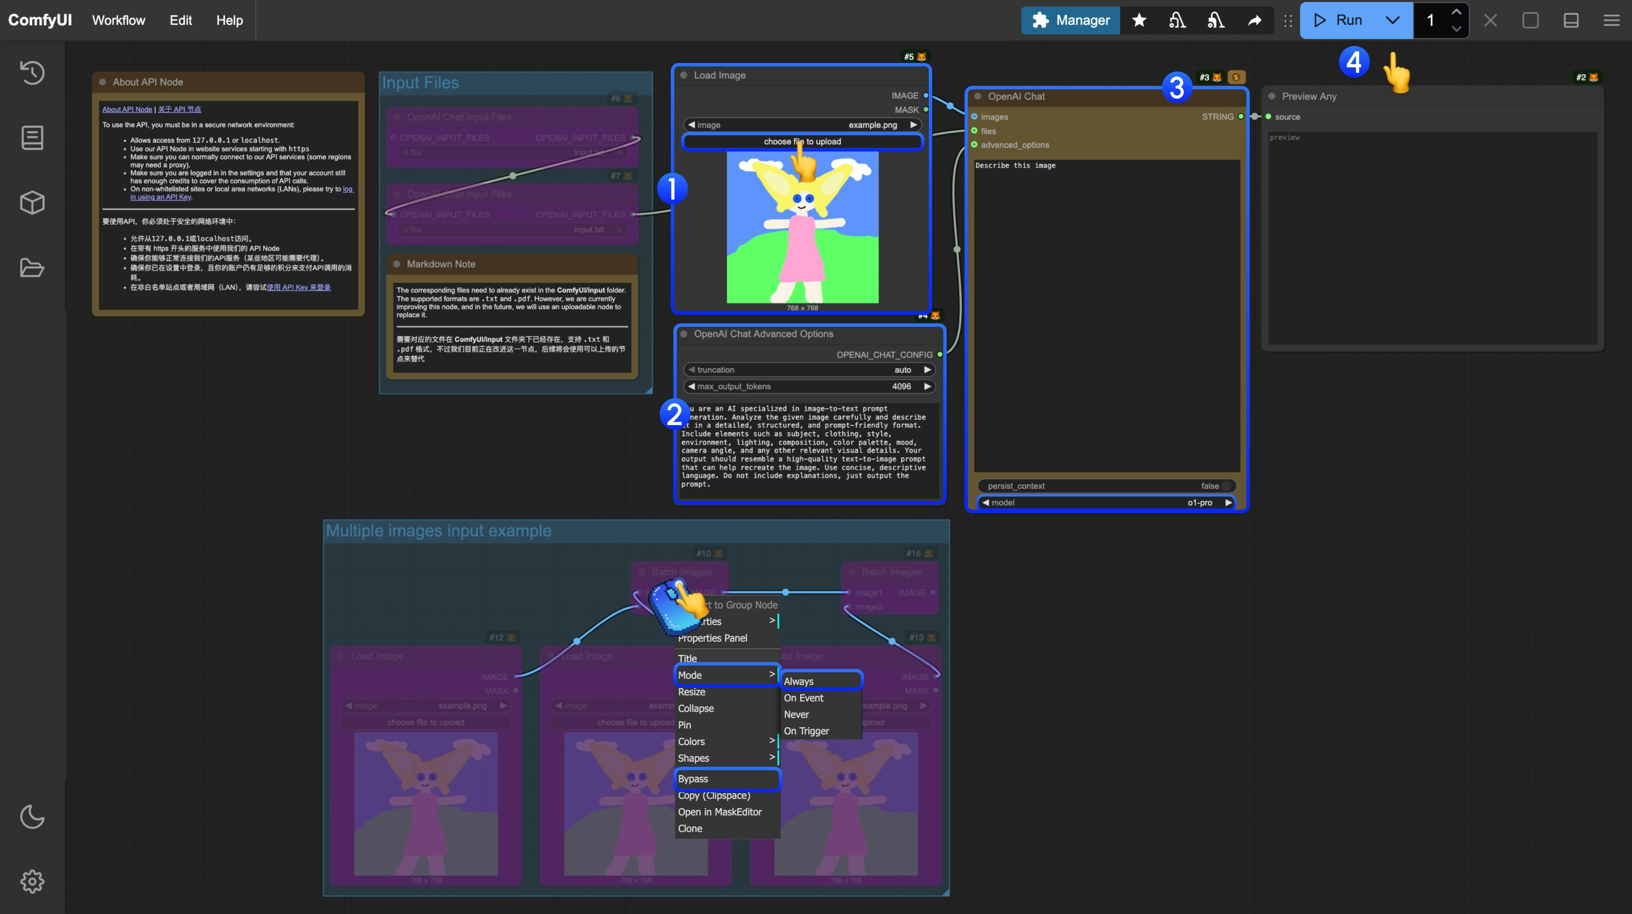Select "Never" in the Mode submenu
Image resolution: width=1632 pixels, height=914 pixels.
coord(797,714)
